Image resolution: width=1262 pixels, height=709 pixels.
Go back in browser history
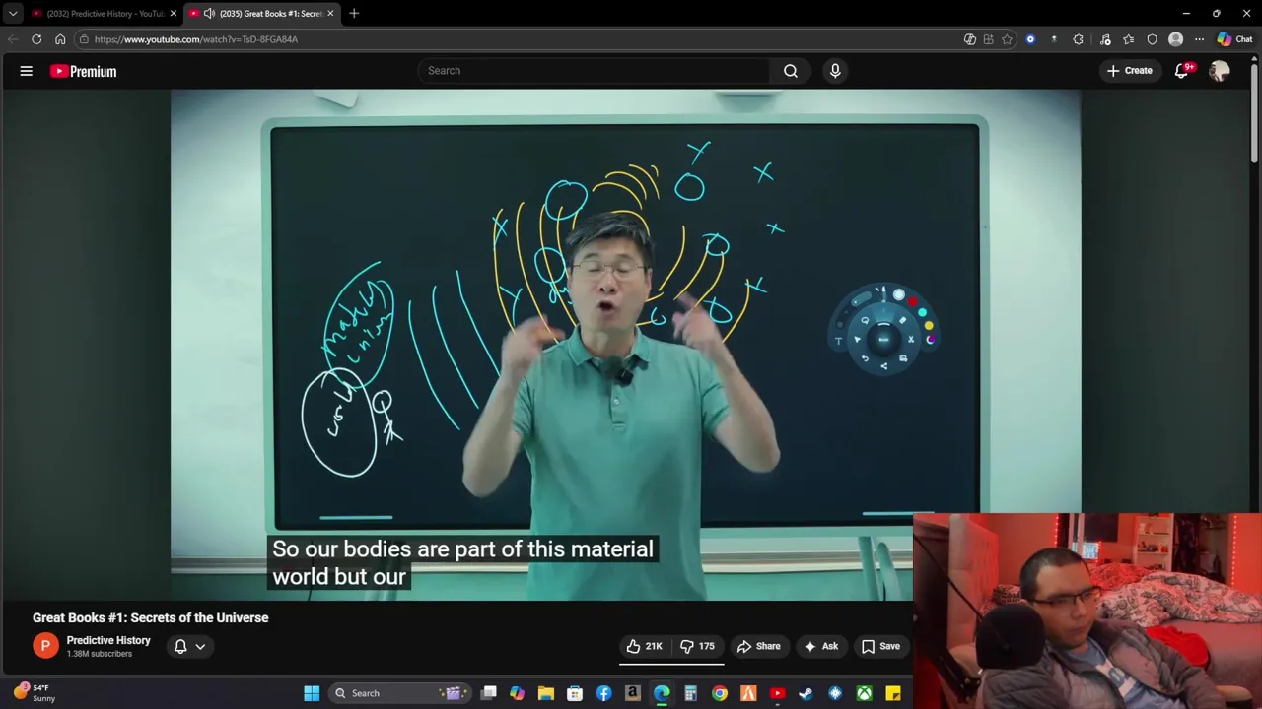13,39
